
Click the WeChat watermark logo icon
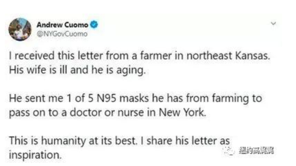[x=229, y=151]
